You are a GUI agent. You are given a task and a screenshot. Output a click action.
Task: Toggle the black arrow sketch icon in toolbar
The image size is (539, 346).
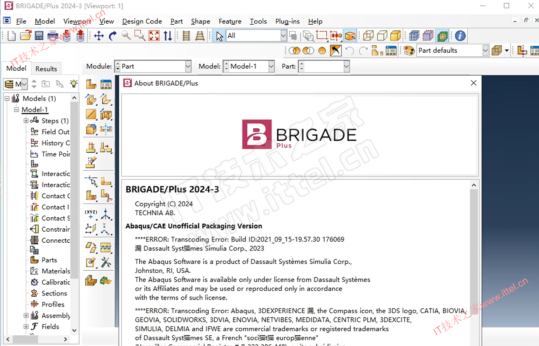coord(336,51)
